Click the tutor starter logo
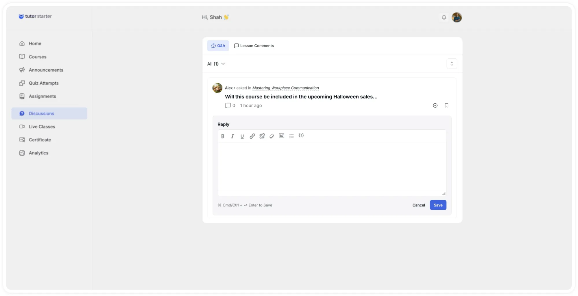 pyautogui.click(x=35, y=16)
